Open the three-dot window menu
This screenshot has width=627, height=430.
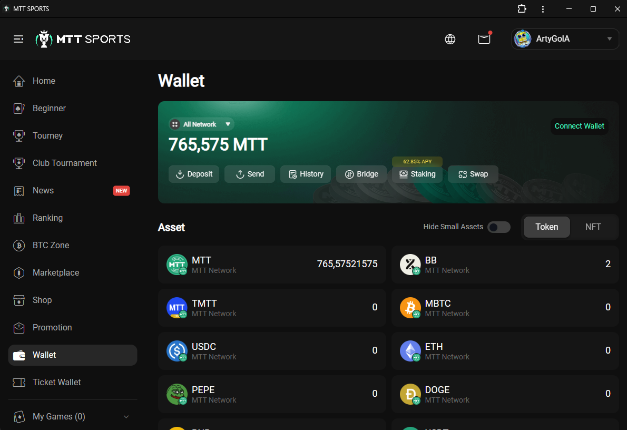pyautogui.click(x=543, y=9)
